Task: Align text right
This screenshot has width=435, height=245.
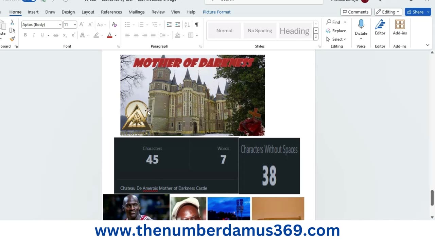Action: point(144,35)
